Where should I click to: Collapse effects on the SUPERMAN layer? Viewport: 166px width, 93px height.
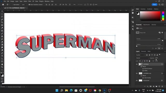pyautogui.click(x=164, y=64)
